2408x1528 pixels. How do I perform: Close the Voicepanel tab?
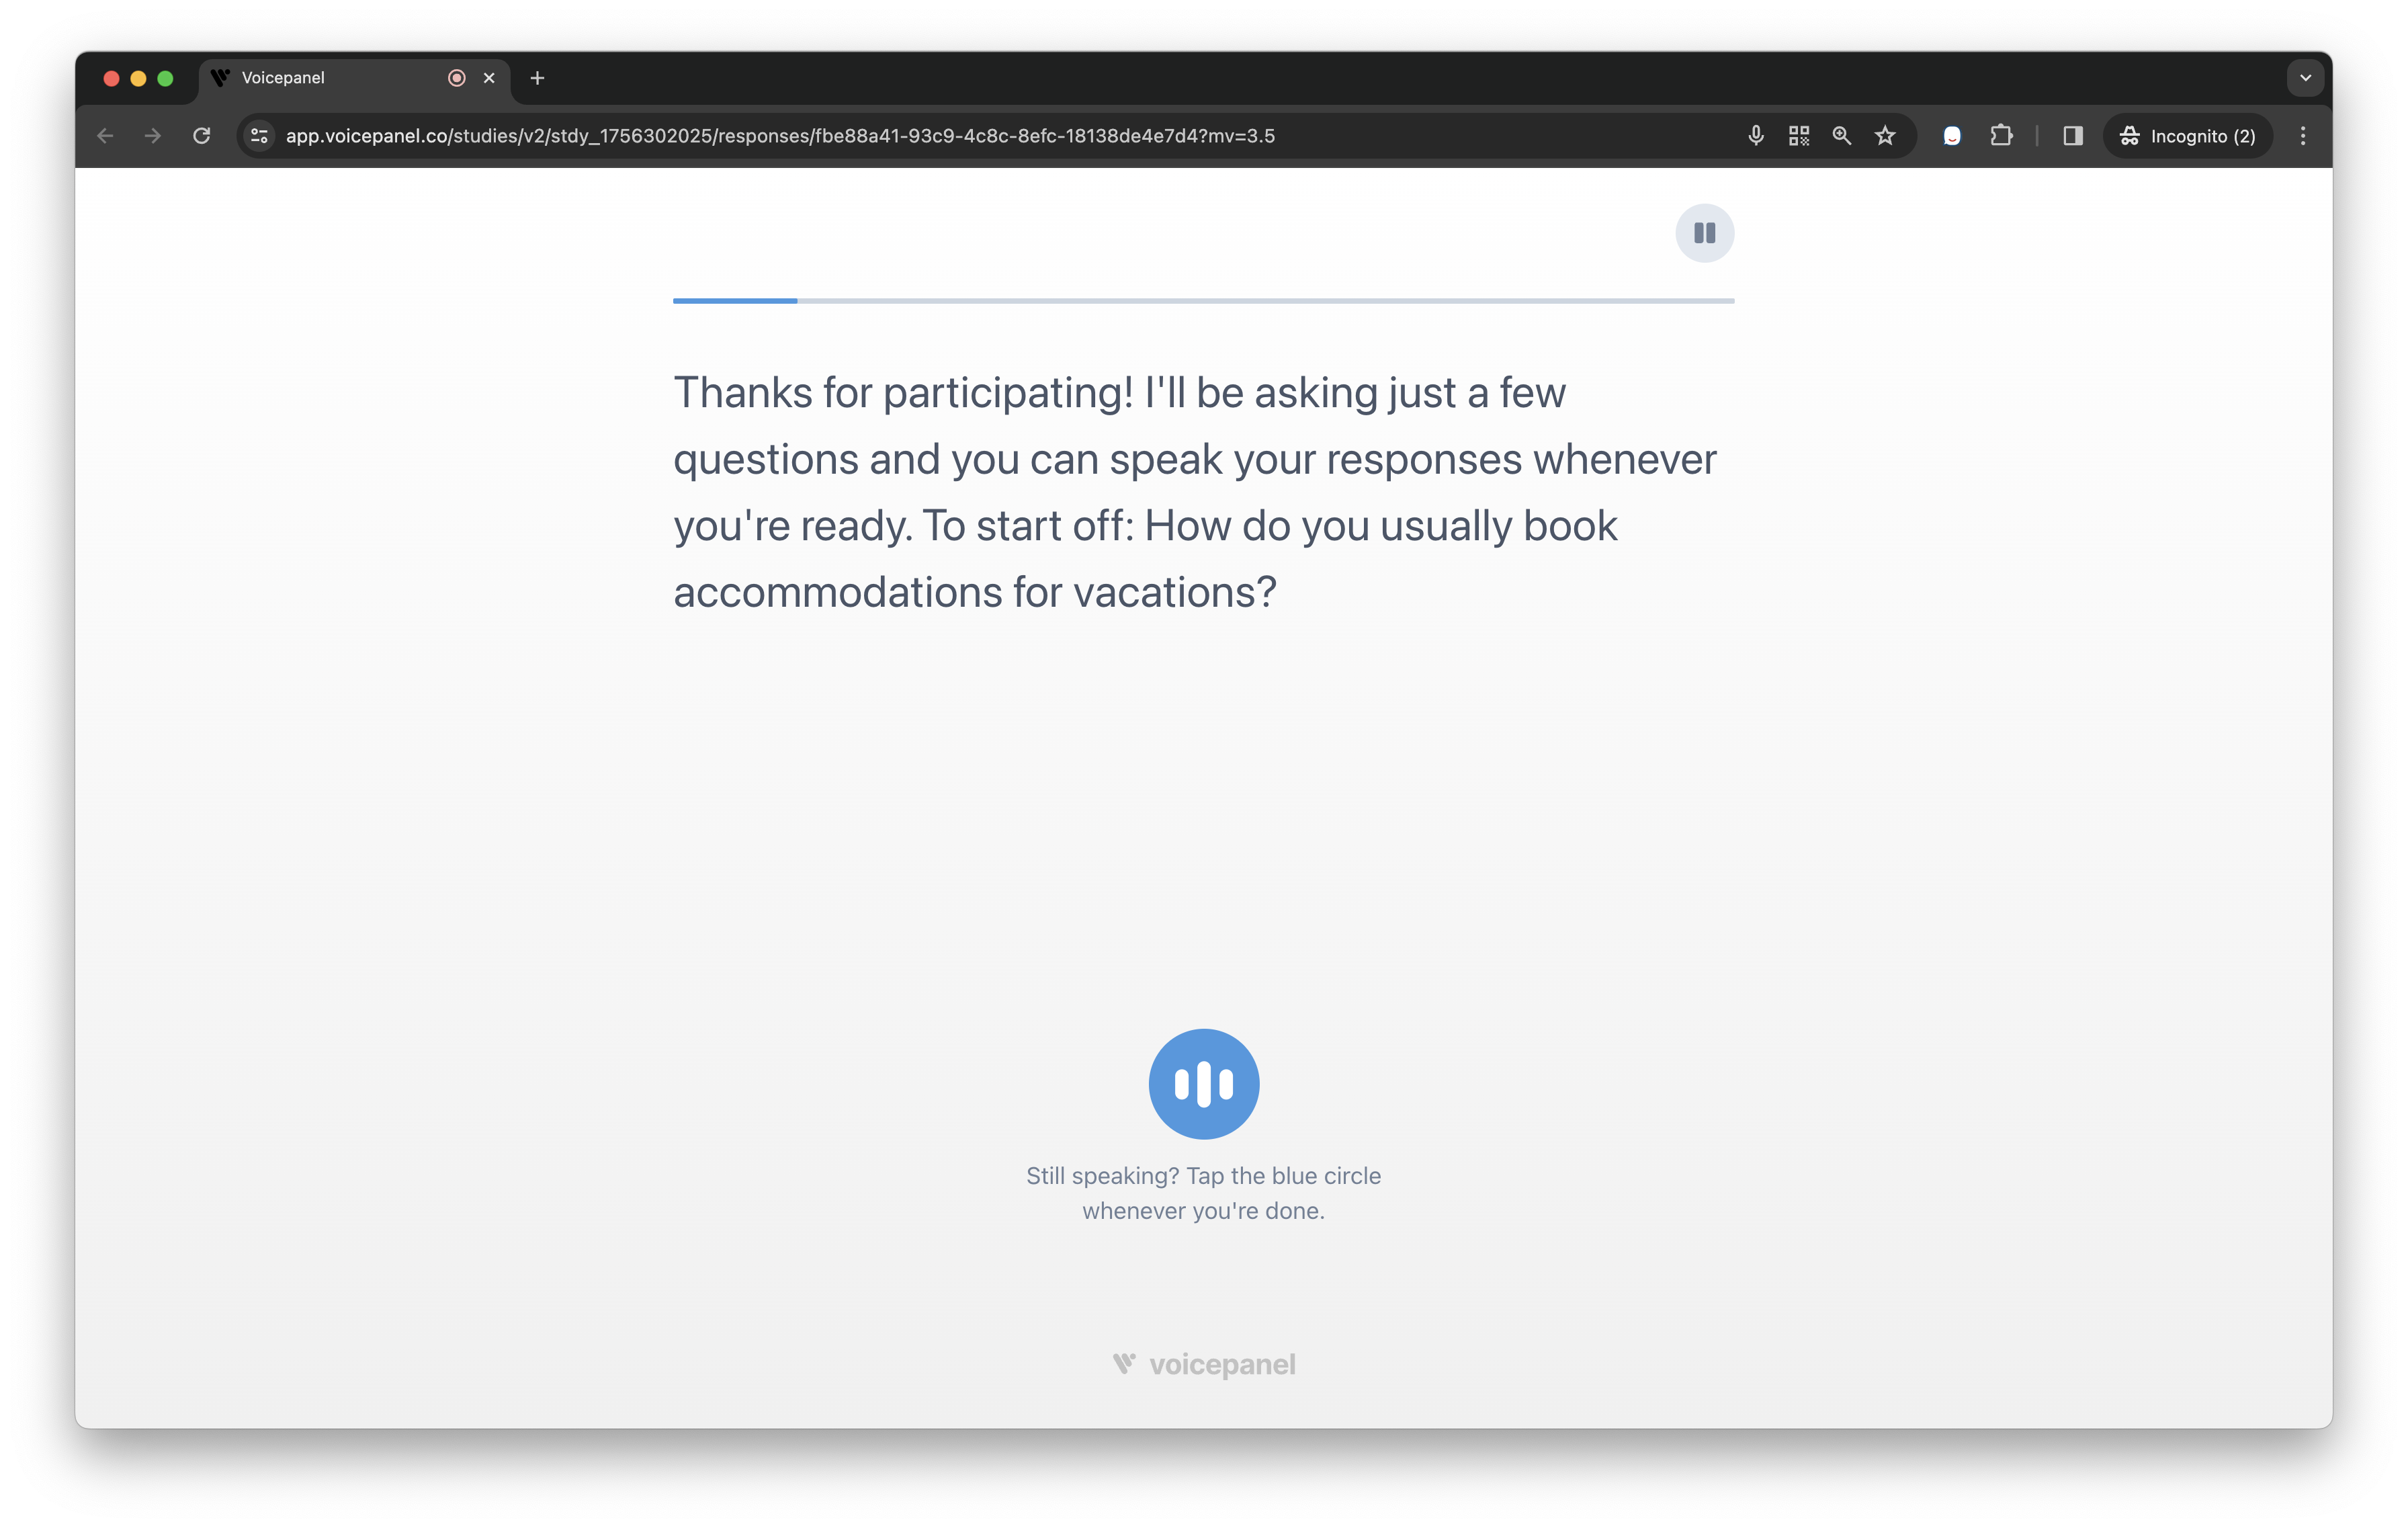pyautogui.click(x=489, y=78)
